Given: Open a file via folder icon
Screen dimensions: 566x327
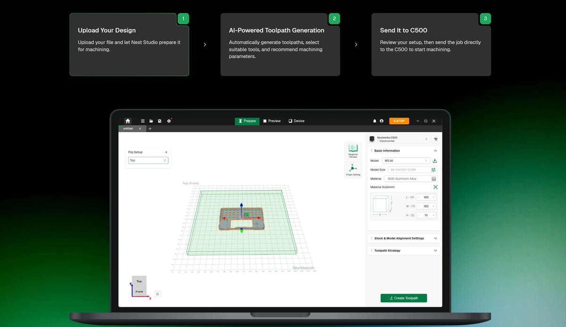Looking at the screenshot, I should click(x=151, y=121).
